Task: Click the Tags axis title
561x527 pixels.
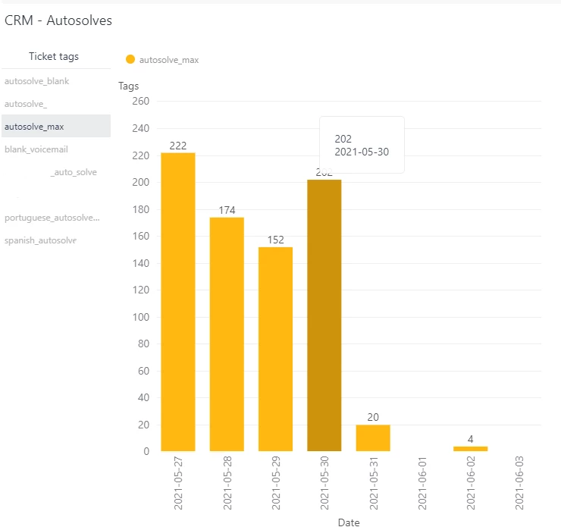Action: click(x=128, y=86)
